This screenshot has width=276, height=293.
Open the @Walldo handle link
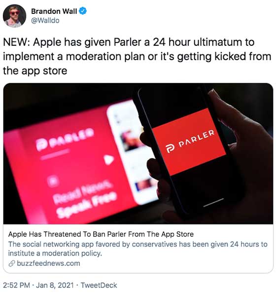[x=45, y=20]
